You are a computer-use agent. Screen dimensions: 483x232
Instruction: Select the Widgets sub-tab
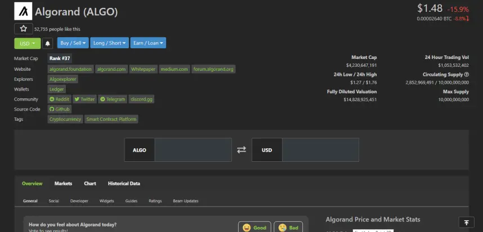coord(106,201)
